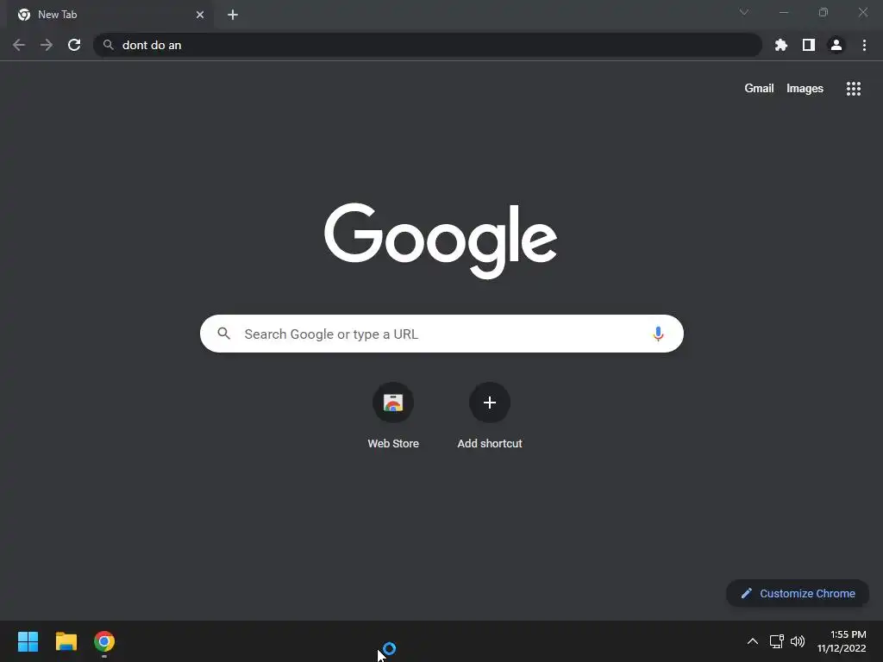Select the New Tab tab
Screen dimensions: 883x662
point(110,15)
